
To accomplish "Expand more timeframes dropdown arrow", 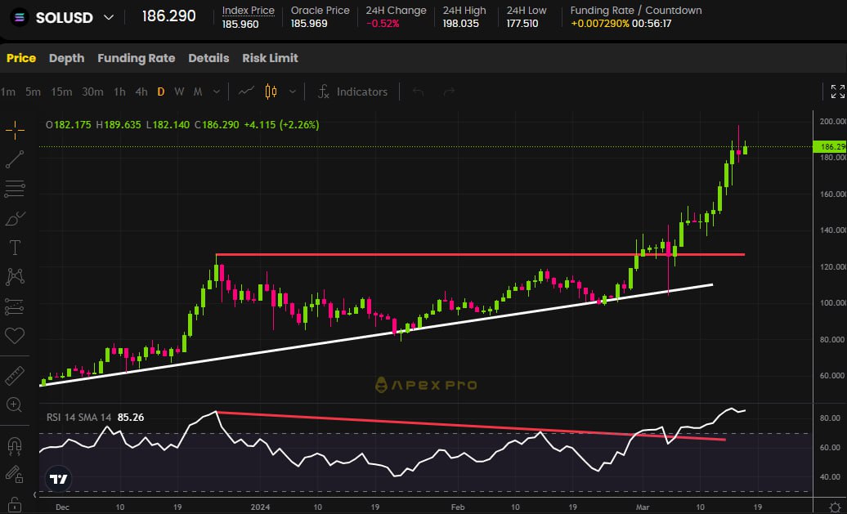I will click(217, 92).
